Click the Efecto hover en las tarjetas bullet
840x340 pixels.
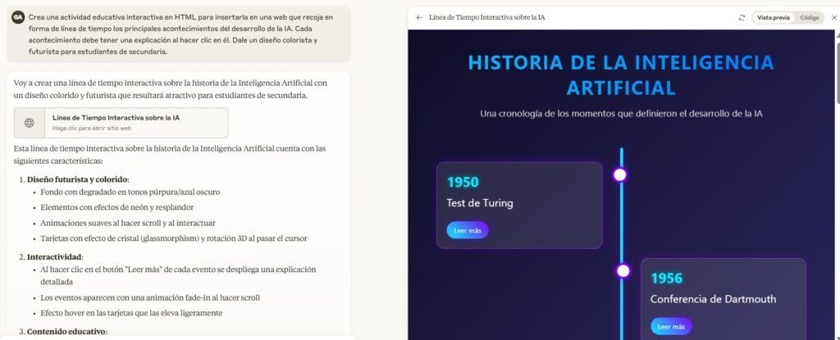pyautogui.click(x=131, y=313)
